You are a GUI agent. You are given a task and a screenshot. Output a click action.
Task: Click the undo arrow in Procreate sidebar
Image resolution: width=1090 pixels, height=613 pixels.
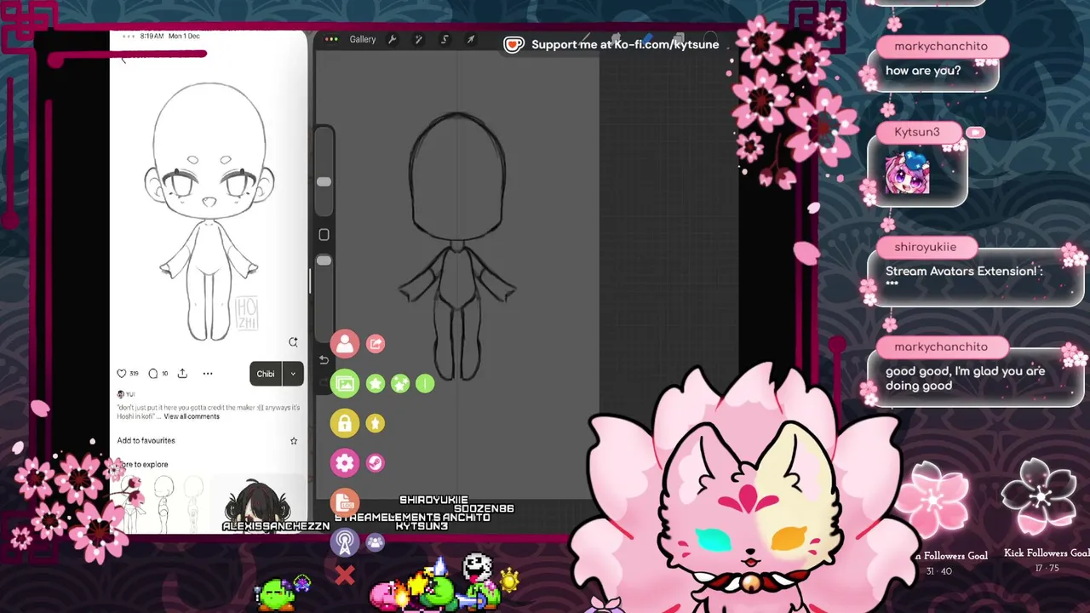(x=324, y=360)
